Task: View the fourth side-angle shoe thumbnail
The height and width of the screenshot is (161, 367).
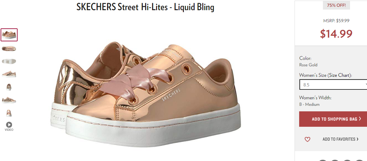Action: coord(9,74)
